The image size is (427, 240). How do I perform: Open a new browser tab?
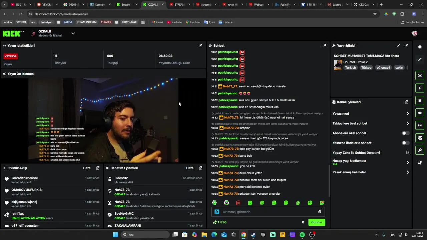point(381,5)
